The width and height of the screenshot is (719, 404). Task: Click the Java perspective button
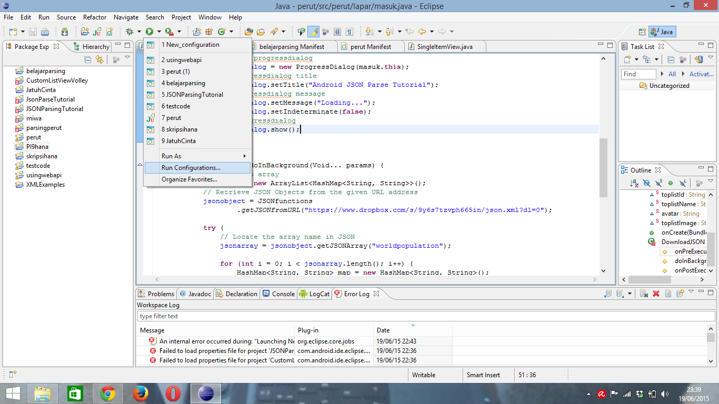(x=662, y=32)
